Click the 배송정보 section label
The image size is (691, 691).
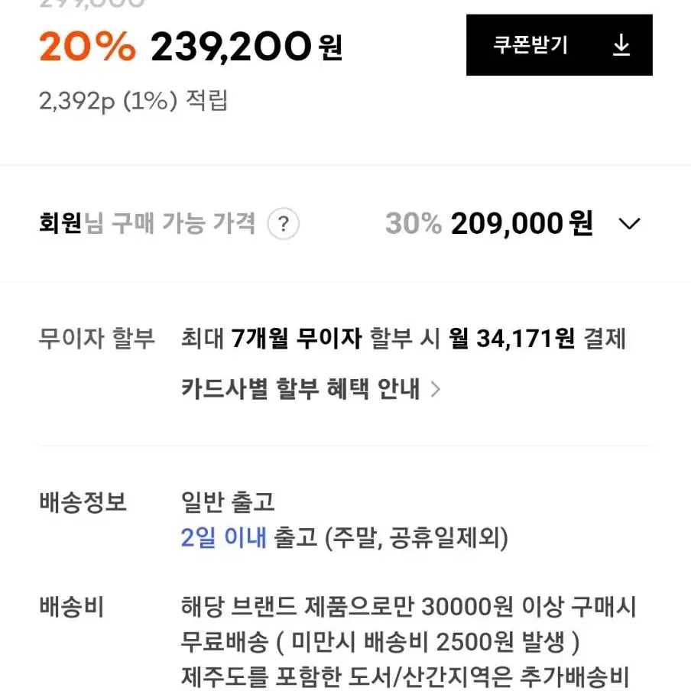coord(83,501)
